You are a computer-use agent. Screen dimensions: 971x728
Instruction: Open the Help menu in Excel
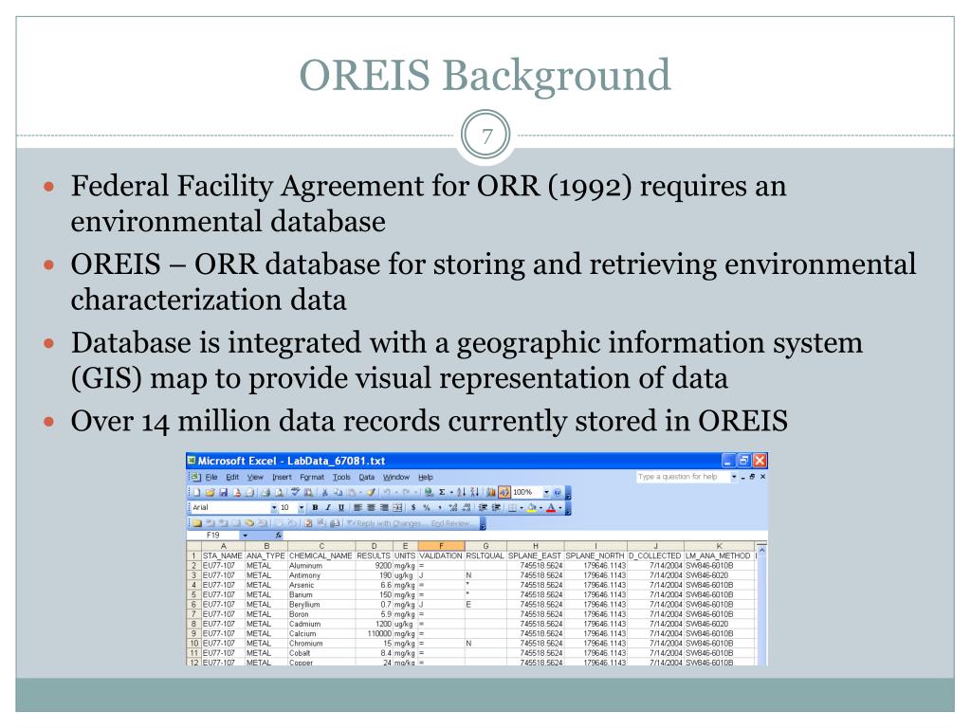426,478
